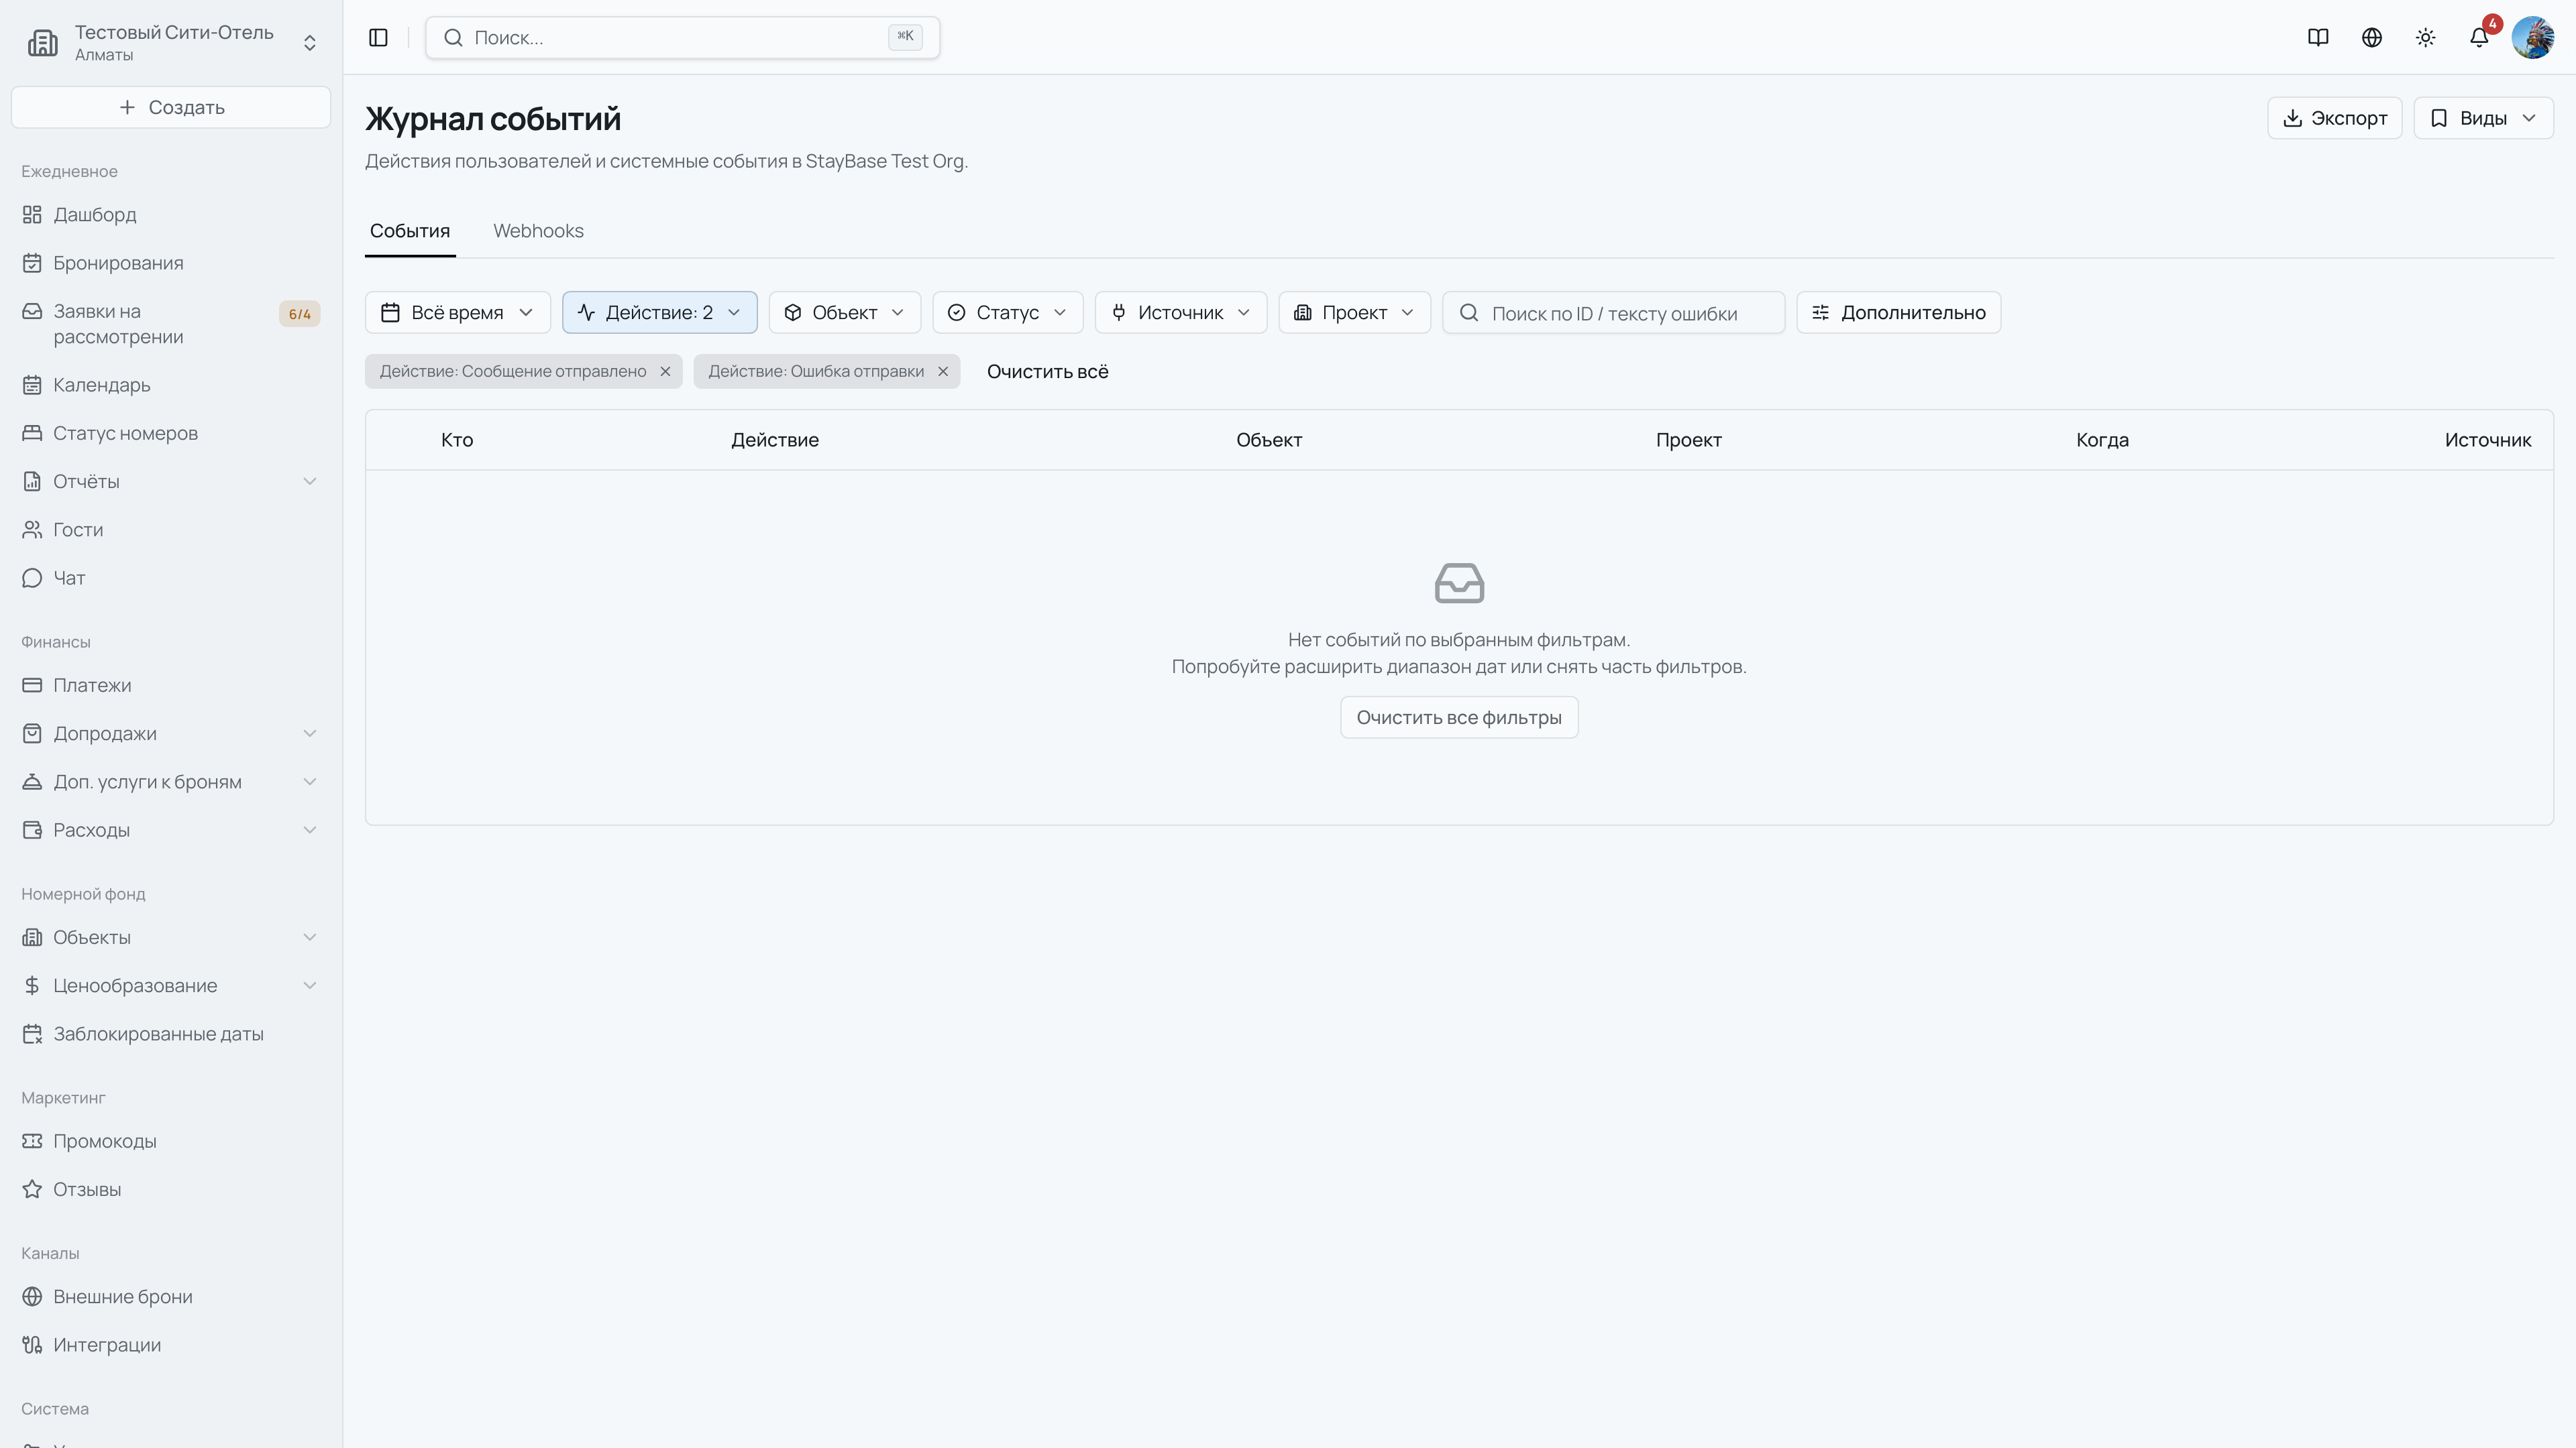Viewport: 2576px width, 1448px height.
Task: Click the Чат speech bubble icon
Action: 32,578
